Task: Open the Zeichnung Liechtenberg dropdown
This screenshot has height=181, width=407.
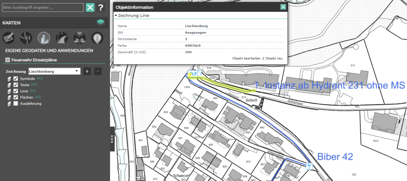Action: click(54, 71)
